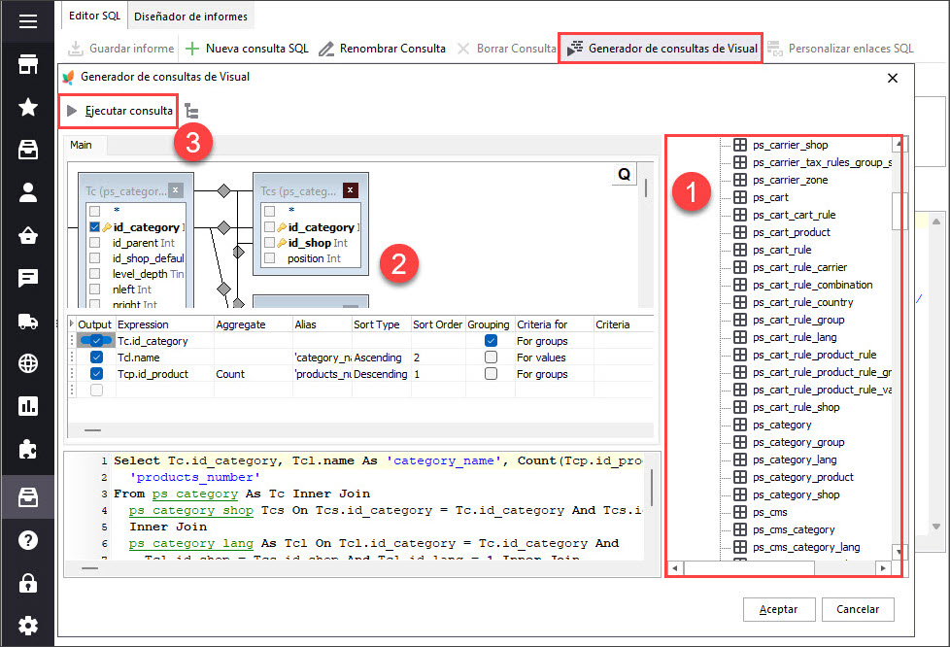Screen dimensions: 950x647
Task: Enable Grouping checkbox for Tcl.name row
Action: tap(491, 358)
